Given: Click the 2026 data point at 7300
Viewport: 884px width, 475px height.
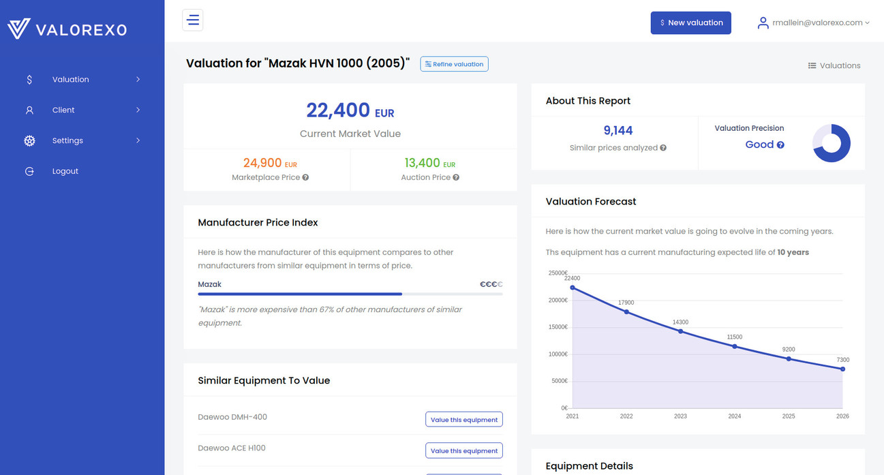Looking at the screenshot, I should [842, 369].
